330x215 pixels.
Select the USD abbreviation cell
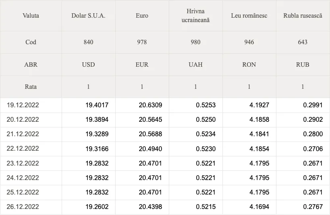coord(88,64)
